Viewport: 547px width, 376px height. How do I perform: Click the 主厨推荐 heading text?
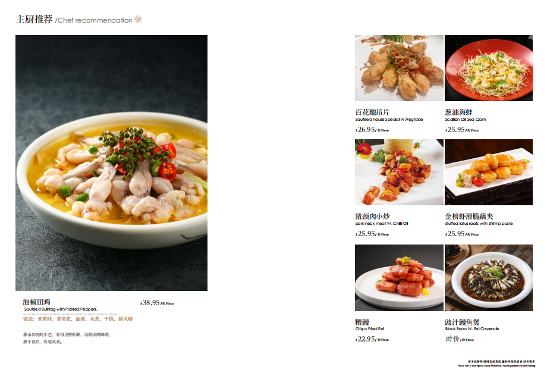34,19
